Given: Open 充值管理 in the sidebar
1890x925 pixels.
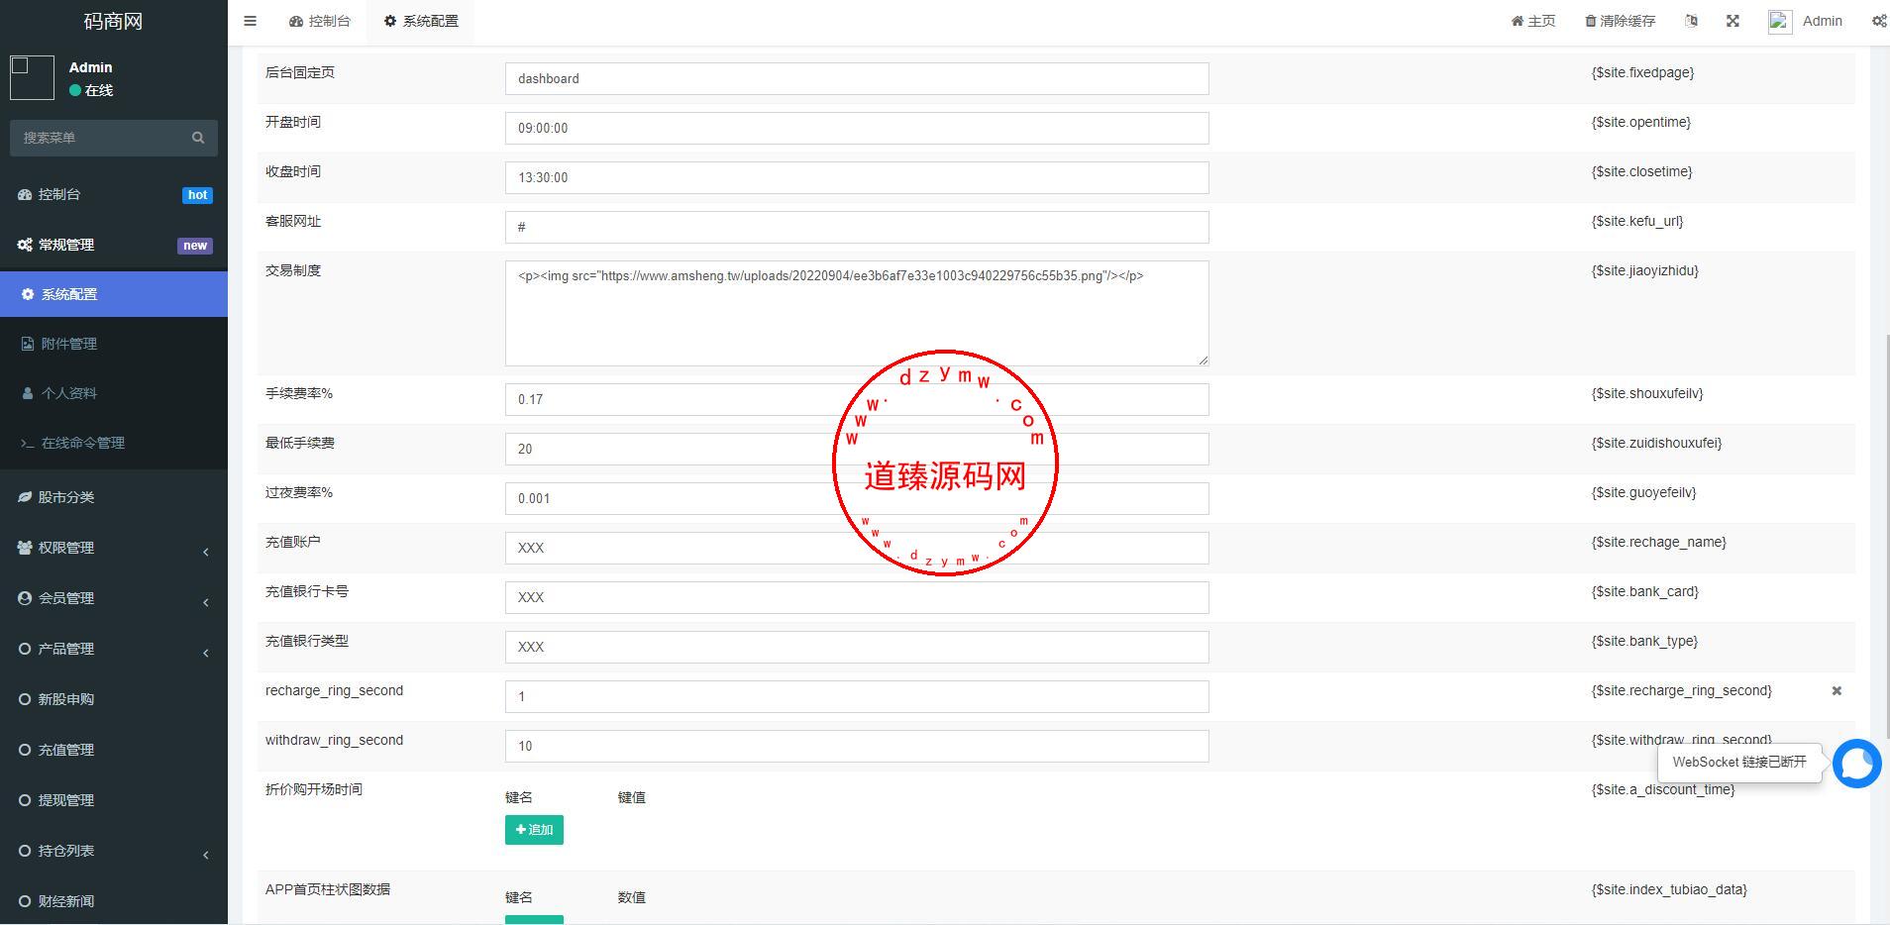Looking at the screenshot, I should coord(114,750).
